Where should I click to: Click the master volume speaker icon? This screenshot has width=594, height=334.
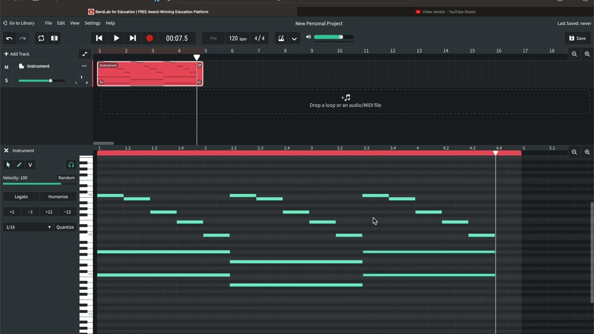pyautogui.click(x=308, y=37)
